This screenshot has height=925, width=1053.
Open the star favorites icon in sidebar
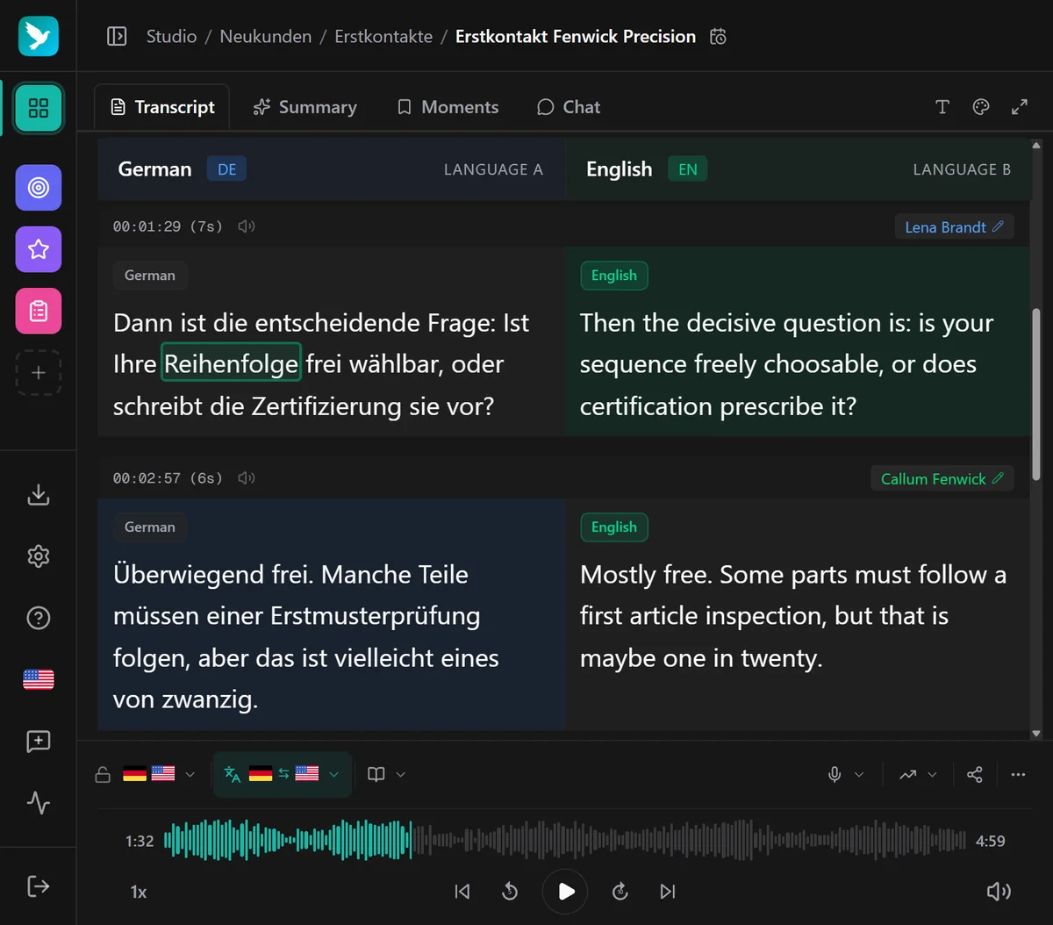[x=39, y=249]
